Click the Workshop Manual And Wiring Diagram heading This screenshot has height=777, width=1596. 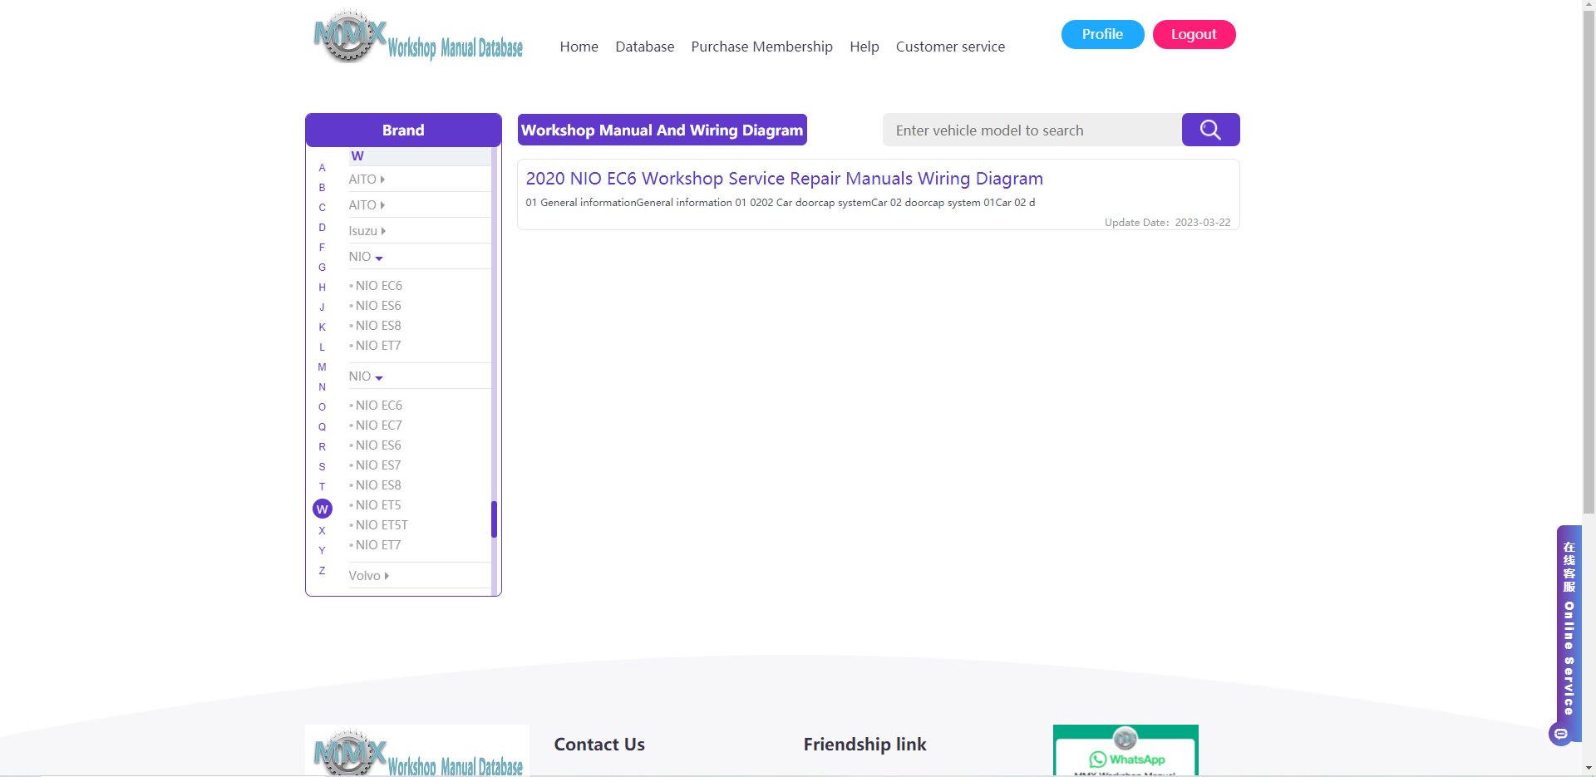(x=662, y=130)
